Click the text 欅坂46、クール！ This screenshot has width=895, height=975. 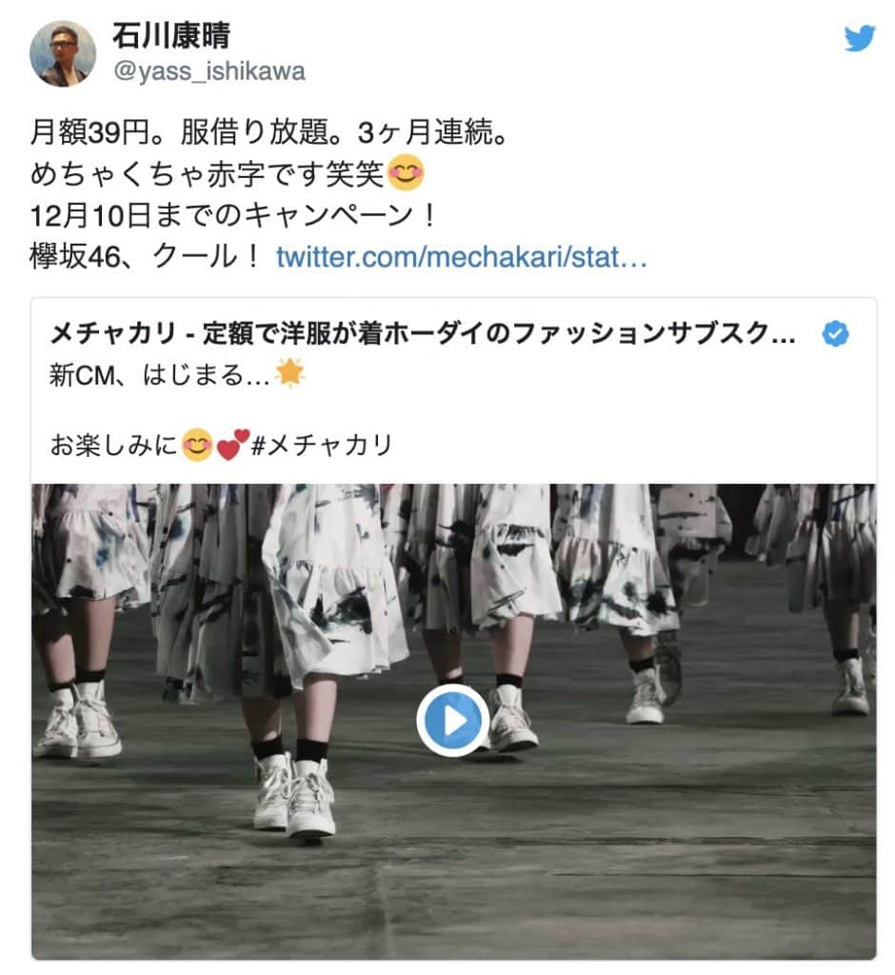146,256
